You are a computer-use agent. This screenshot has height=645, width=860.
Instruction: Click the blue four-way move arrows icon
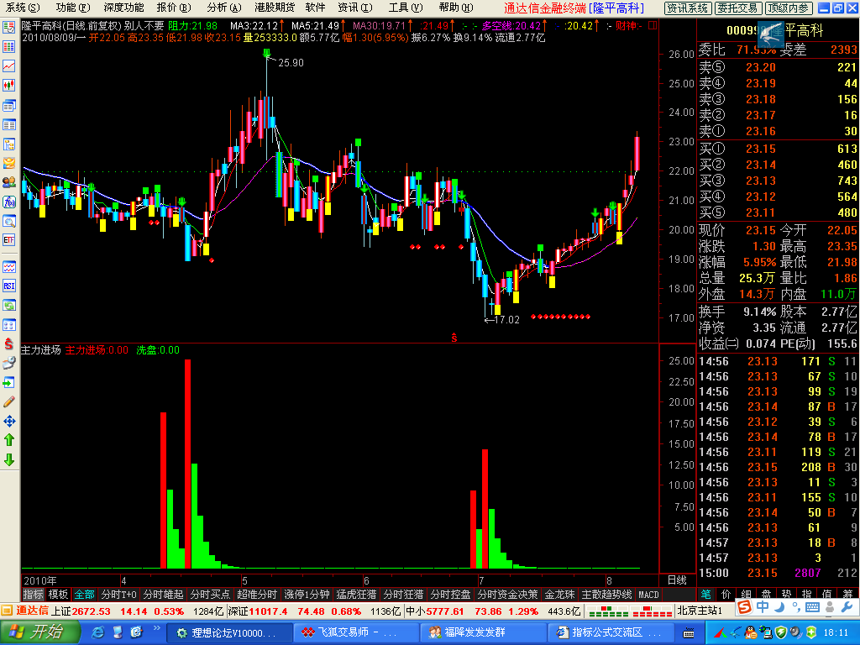point(8,422)
